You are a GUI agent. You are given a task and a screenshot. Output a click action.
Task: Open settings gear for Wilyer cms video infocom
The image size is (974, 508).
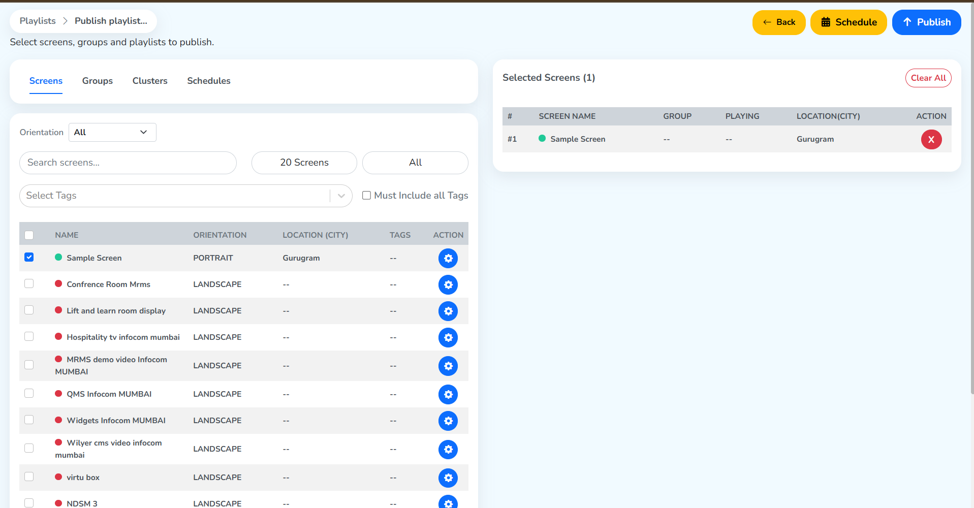448,449
